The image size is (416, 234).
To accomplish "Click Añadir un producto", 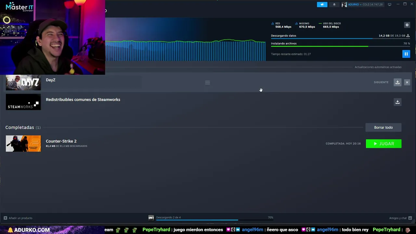I will point(20,218).
